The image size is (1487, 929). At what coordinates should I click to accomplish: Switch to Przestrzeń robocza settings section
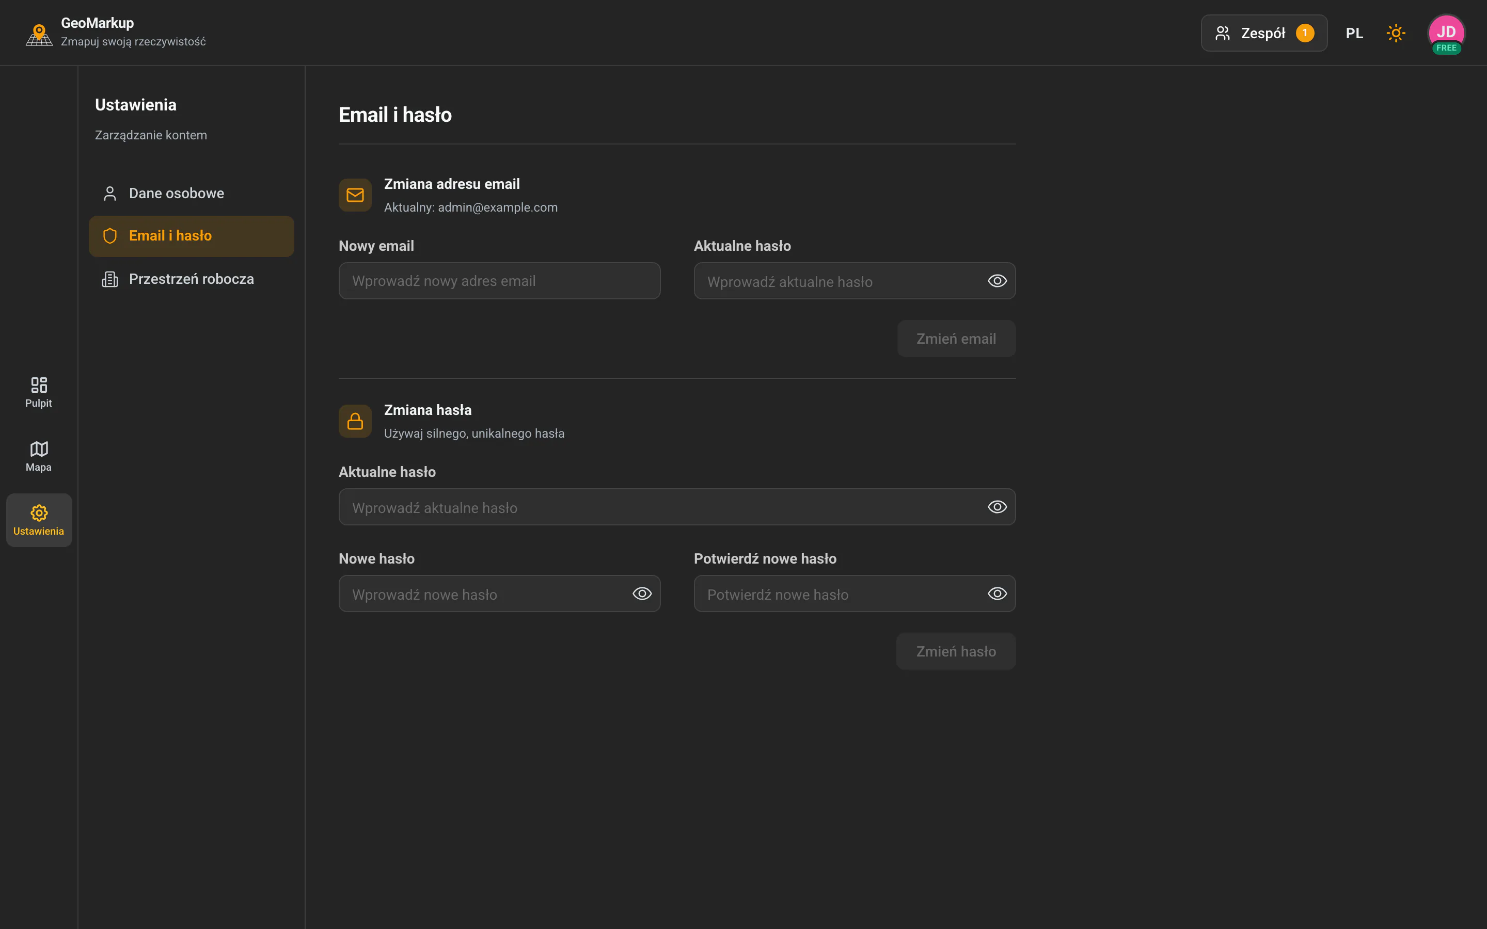(191, 279)
